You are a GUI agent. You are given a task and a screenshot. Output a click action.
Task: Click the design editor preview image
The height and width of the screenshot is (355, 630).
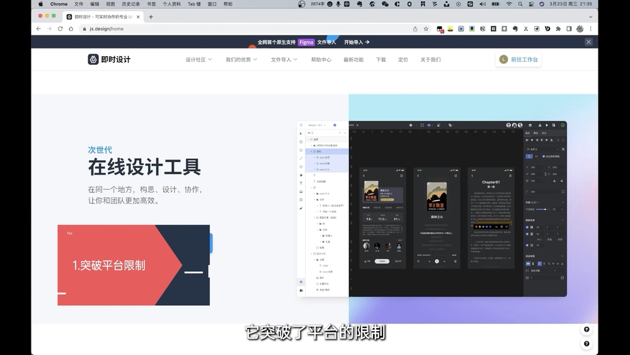click(432, 209)
